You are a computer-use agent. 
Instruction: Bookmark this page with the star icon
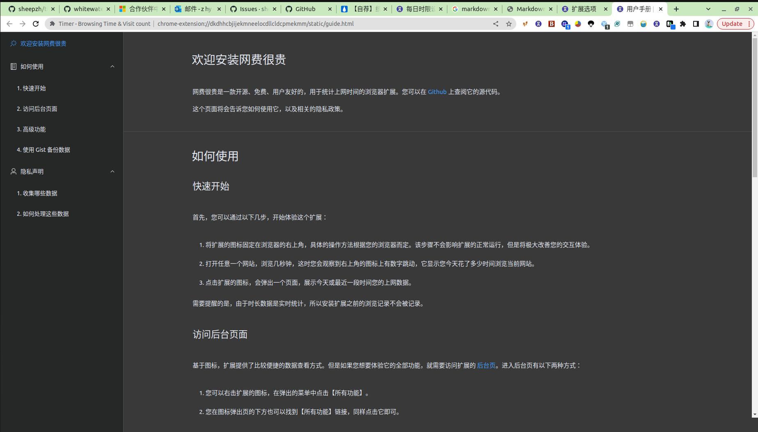tap(509, 24)
